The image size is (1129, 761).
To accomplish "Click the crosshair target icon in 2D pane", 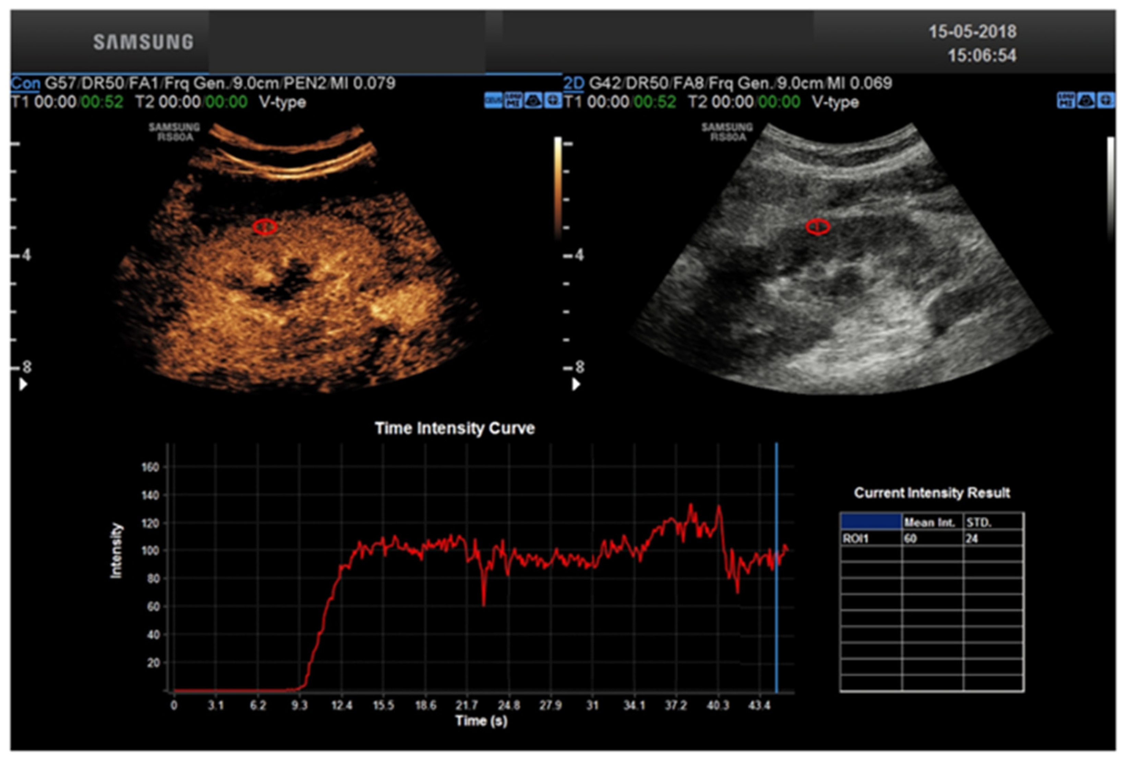I will [x=1106, y=101].
